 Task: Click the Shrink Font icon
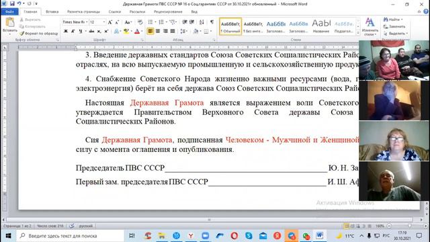pos(117,22)
